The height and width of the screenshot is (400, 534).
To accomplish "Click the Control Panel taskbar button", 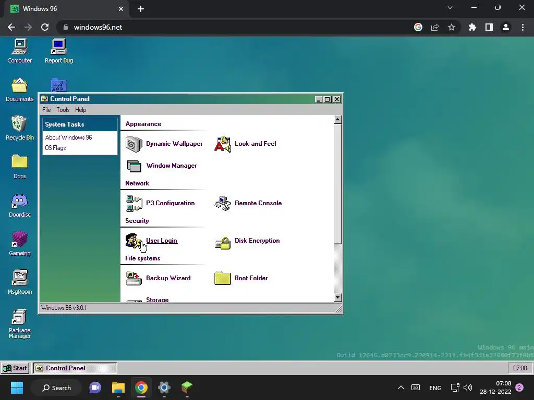I will [x=75, y=368].
